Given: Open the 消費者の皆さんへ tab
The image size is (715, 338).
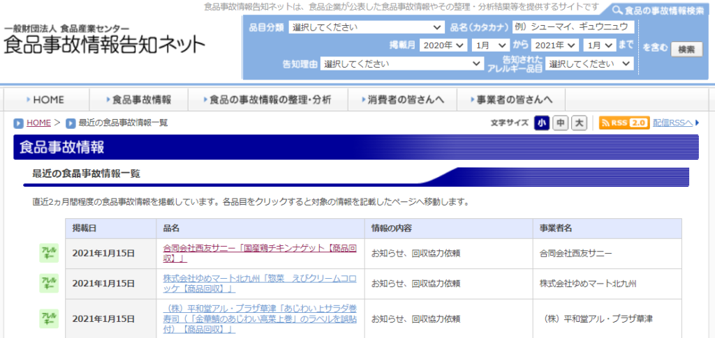Looking at the screenshot, I should tap(403, 100).
